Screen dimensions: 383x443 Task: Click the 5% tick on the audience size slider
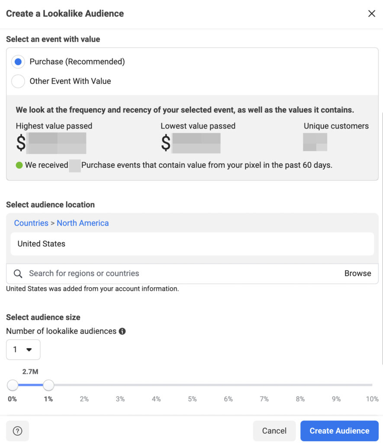tap(192, 399)
